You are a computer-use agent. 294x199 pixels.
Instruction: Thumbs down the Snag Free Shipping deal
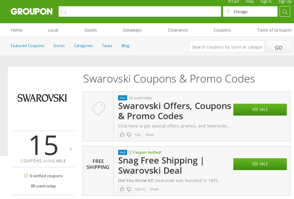[129, 189]
